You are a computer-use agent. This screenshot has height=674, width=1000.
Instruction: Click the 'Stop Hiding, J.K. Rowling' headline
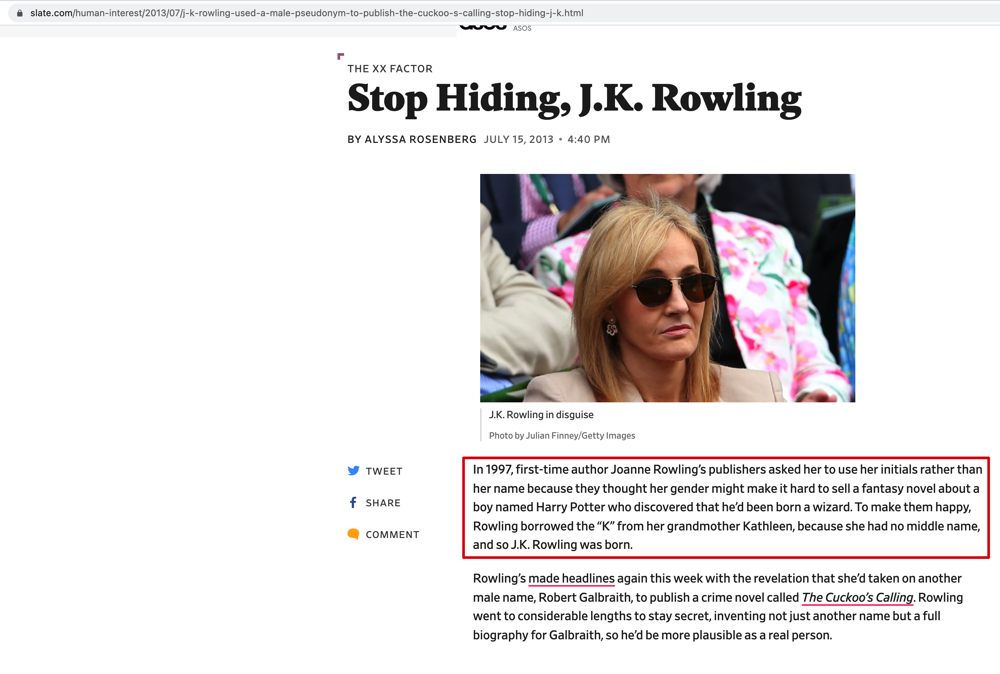coord(574,99)
